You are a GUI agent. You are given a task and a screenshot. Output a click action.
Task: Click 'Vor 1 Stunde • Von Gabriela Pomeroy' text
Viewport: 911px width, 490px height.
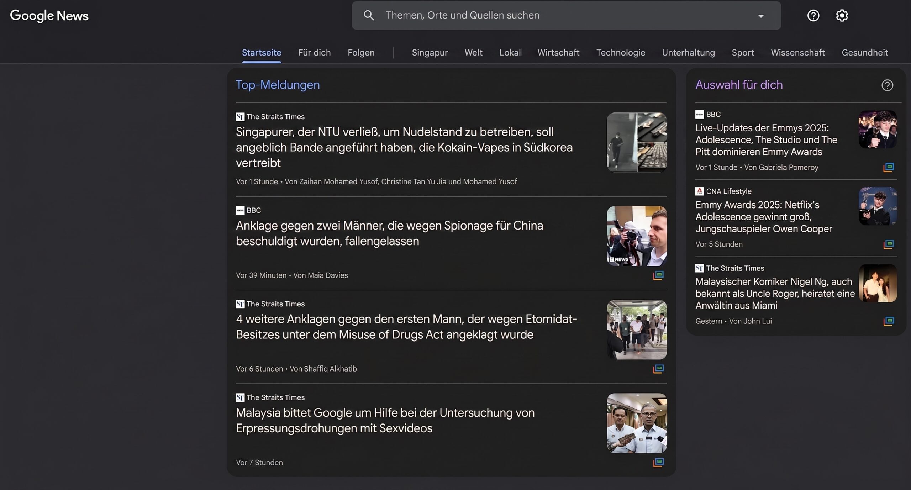(757, 167)
